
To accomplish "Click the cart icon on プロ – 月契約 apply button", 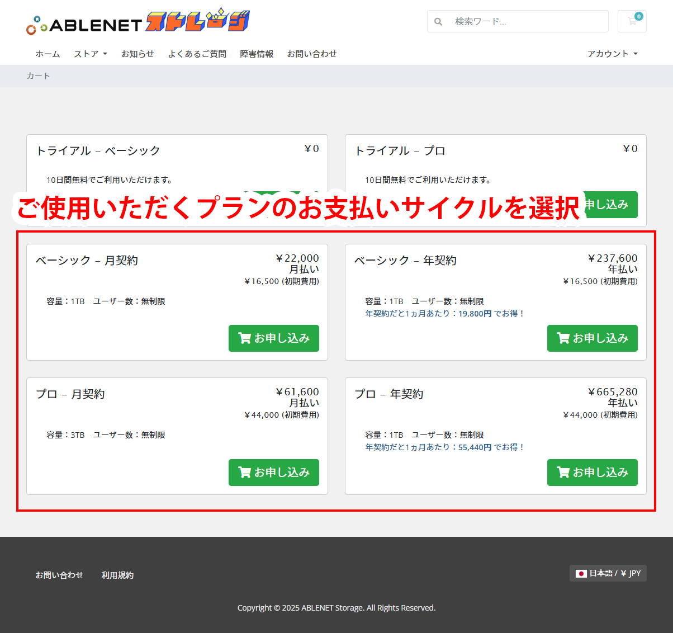I will tap(245, 472).
